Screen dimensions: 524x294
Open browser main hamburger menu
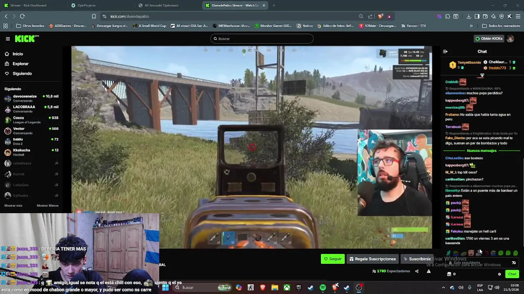click(518, 16)
